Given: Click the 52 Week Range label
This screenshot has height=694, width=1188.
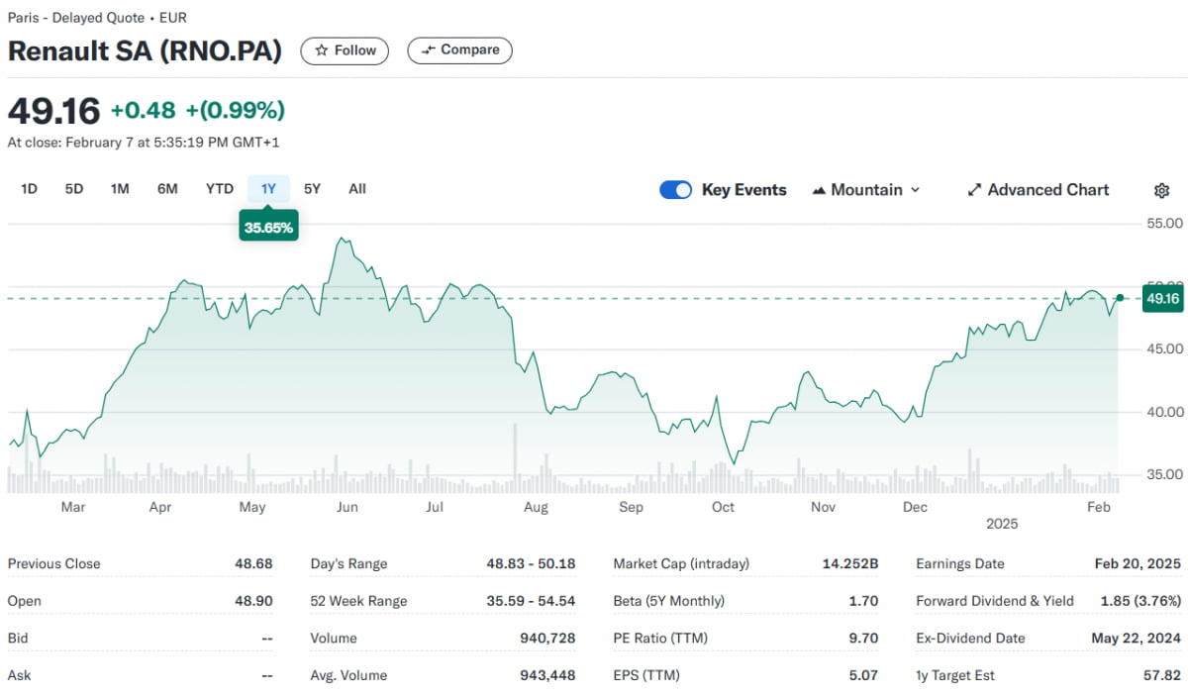Looking at the screenshot, I should point(358,601).
